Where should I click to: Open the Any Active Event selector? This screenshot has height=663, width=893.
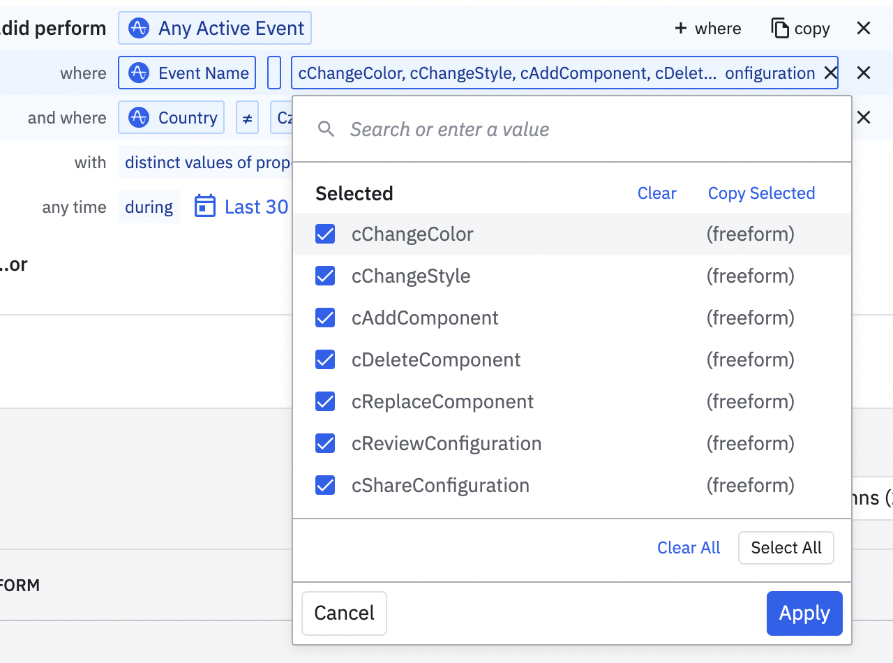215,29
